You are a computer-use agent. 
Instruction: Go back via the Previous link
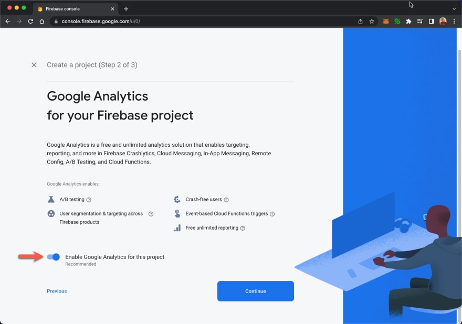click(x=57, y=291)
